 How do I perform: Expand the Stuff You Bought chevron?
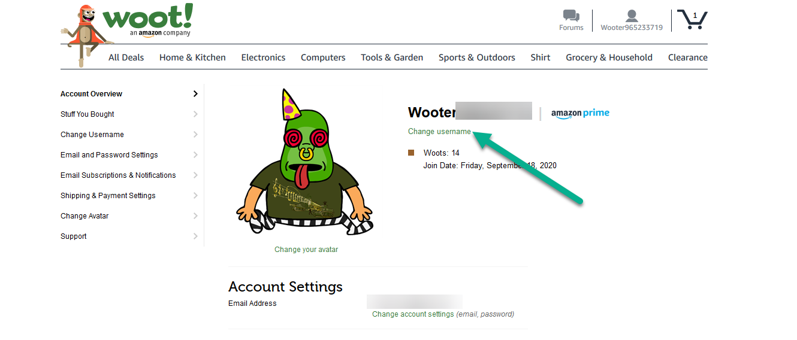(195, 114)
